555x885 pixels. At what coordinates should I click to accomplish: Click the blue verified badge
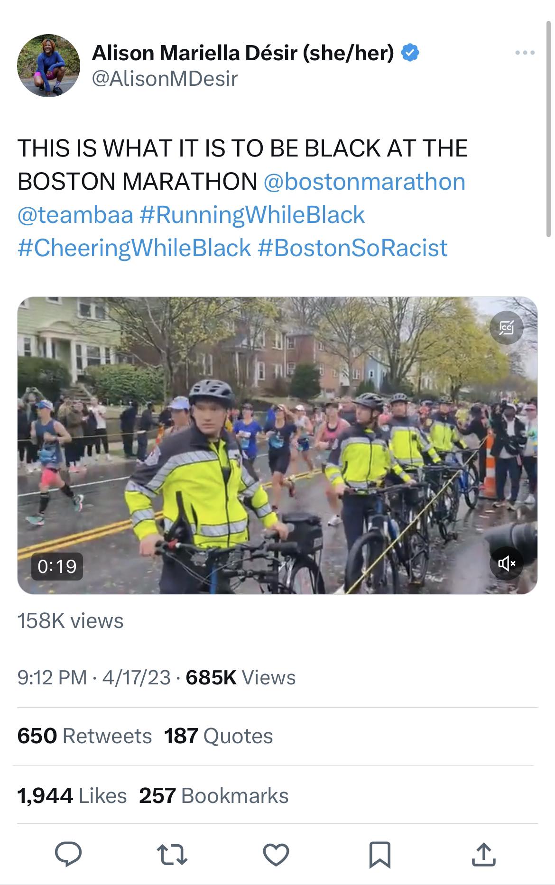tap(410, 53)
